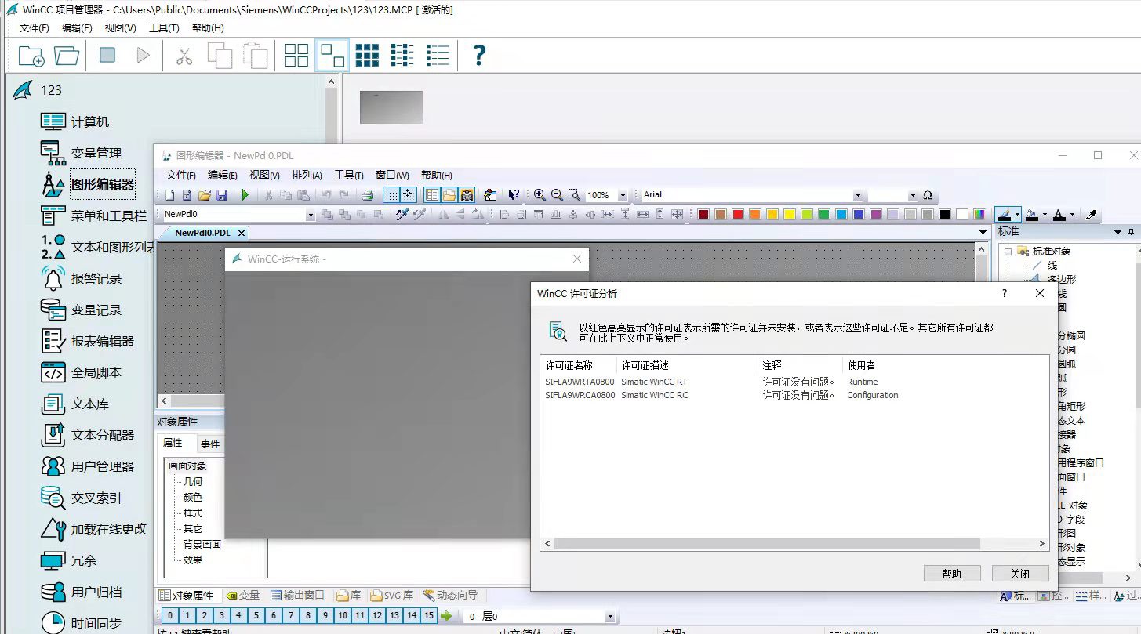Toggle layer 10 visibility button
This screenshot has width=1141, height=634.
(x=343, y=616)
